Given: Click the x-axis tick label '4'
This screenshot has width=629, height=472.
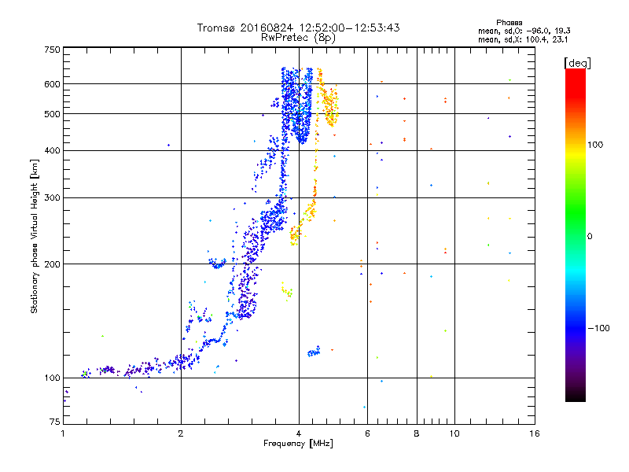Looking at the screenshot, I should tap(299, 433).
